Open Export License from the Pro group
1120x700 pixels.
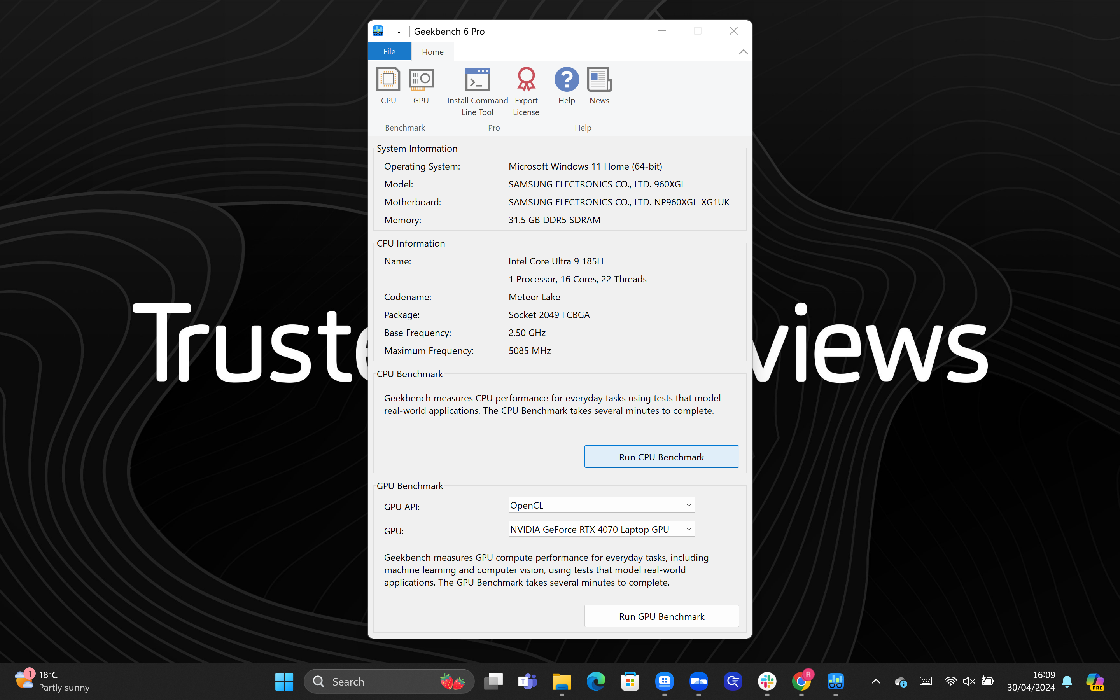[526, 92]
